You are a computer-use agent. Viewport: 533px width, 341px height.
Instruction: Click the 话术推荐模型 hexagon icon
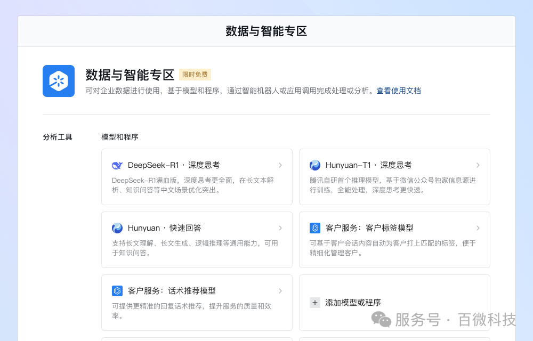tap(117, 291)
